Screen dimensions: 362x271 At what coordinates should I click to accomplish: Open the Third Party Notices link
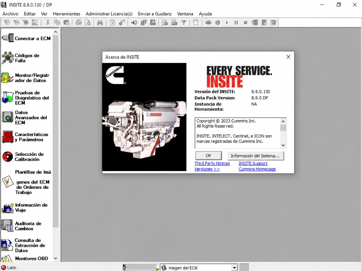point(212,163)
